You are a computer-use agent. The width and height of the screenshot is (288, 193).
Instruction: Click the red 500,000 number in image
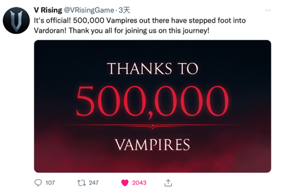click(153, 101)
